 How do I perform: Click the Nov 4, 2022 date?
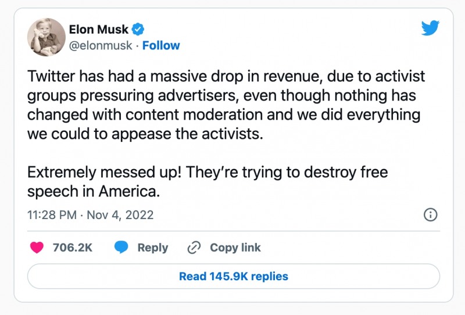coord(120,215)
